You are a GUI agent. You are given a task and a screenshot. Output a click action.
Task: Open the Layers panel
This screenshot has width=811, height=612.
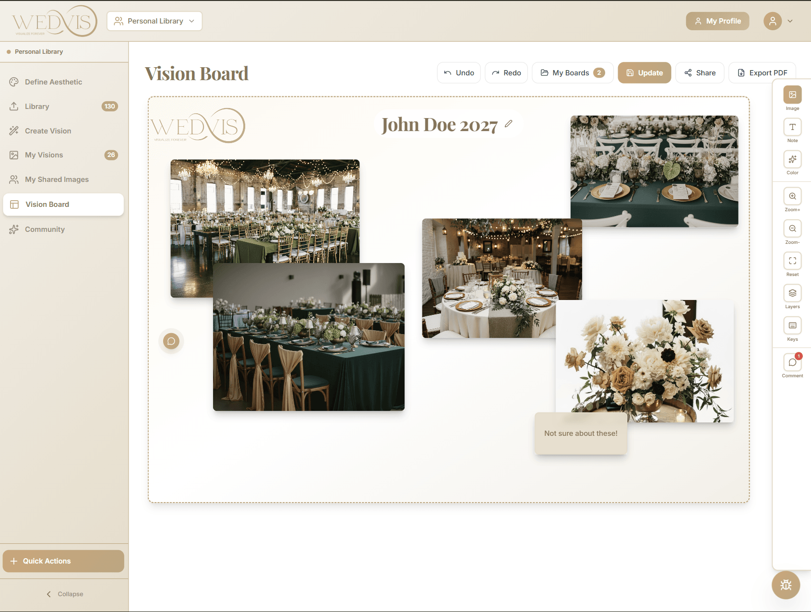pos(792,293)
